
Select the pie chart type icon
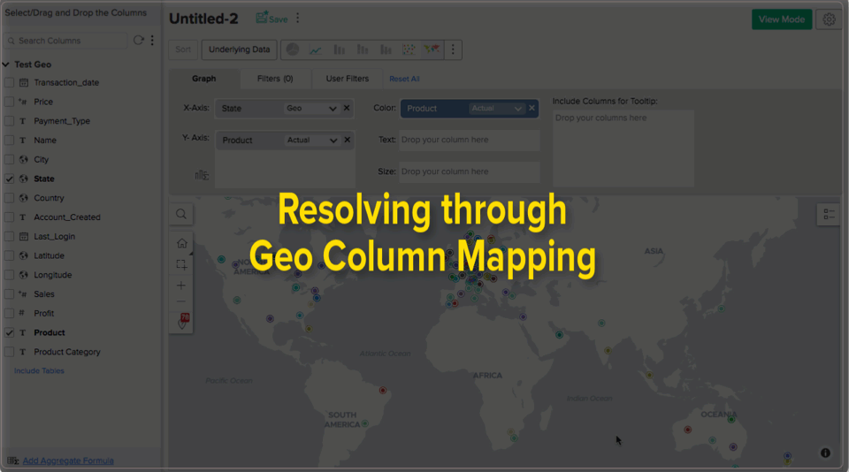[x=292, y=49]
